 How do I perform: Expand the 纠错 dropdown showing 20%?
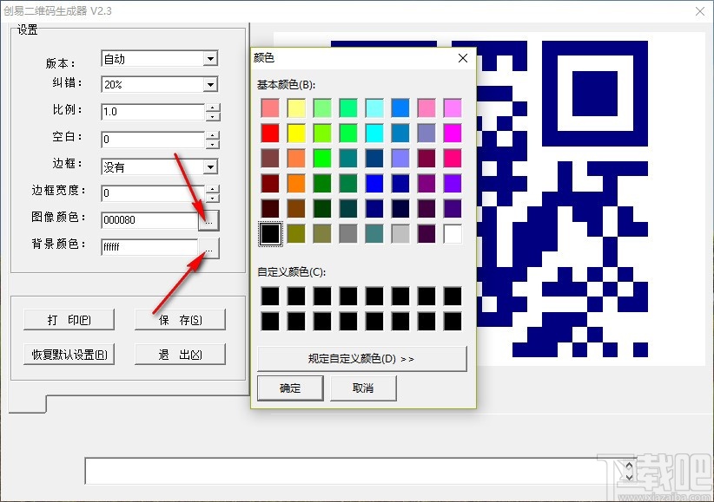pyautogui.click(x=210, y=85)
